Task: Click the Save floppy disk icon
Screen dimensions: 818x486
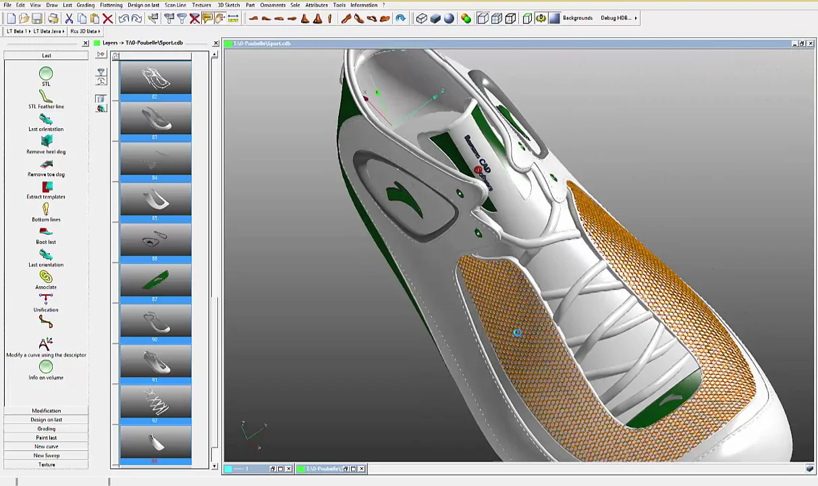Action: [37, 18]
